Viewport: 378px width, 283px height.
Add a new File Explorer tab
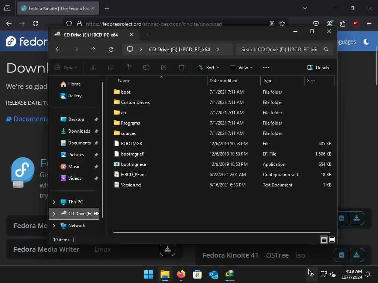[x=148, y=35]
